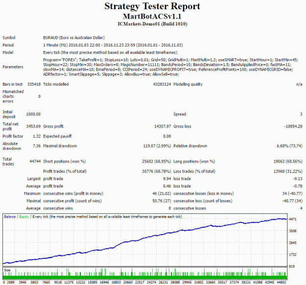The height and width of the screenshot is (285, 306).
Task: Click average profit trade value 0.46
Action: [167, 186]
